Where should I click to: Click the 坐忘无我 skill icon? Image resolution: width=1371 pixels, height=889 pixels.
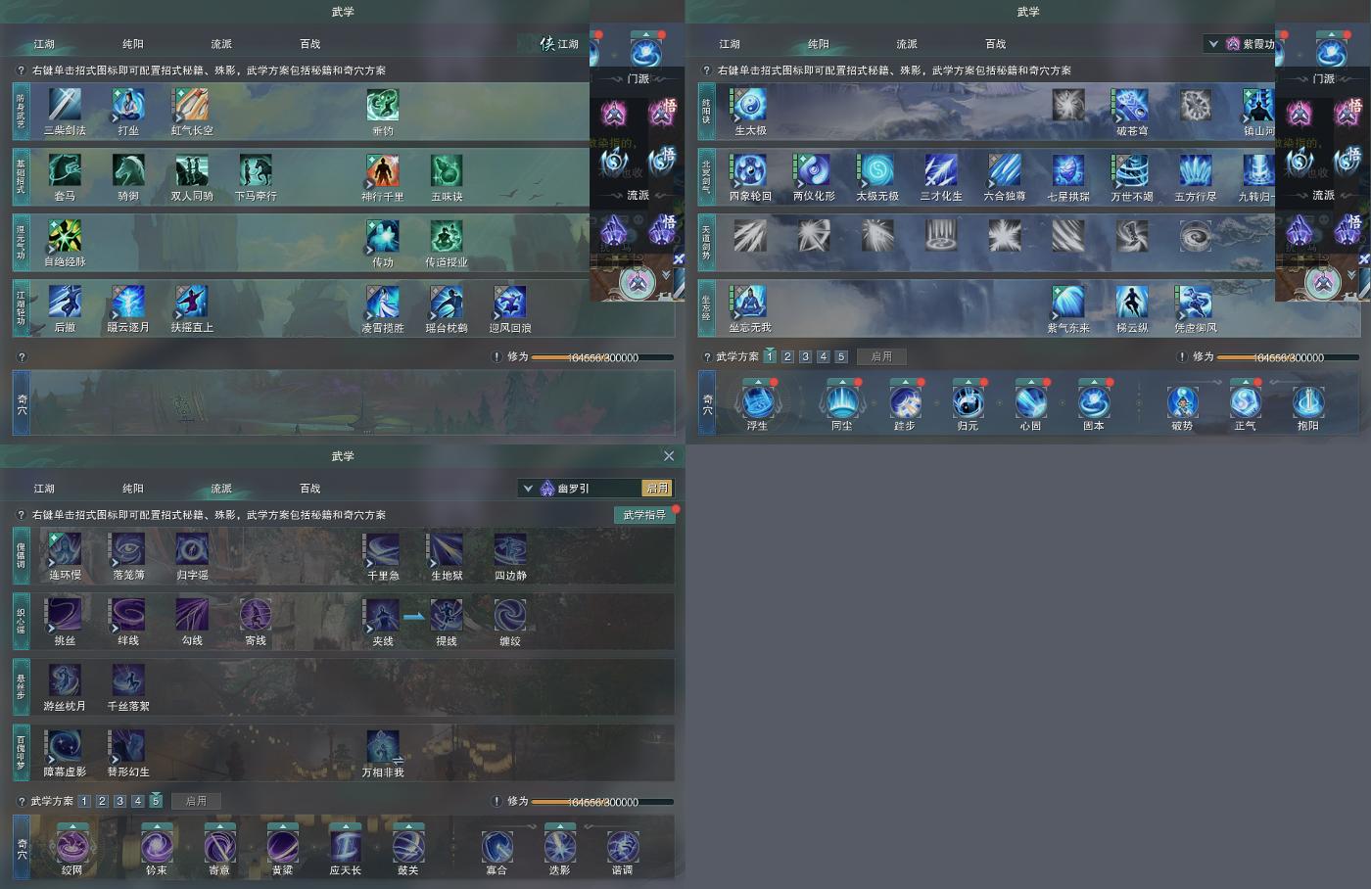(750, 303)
